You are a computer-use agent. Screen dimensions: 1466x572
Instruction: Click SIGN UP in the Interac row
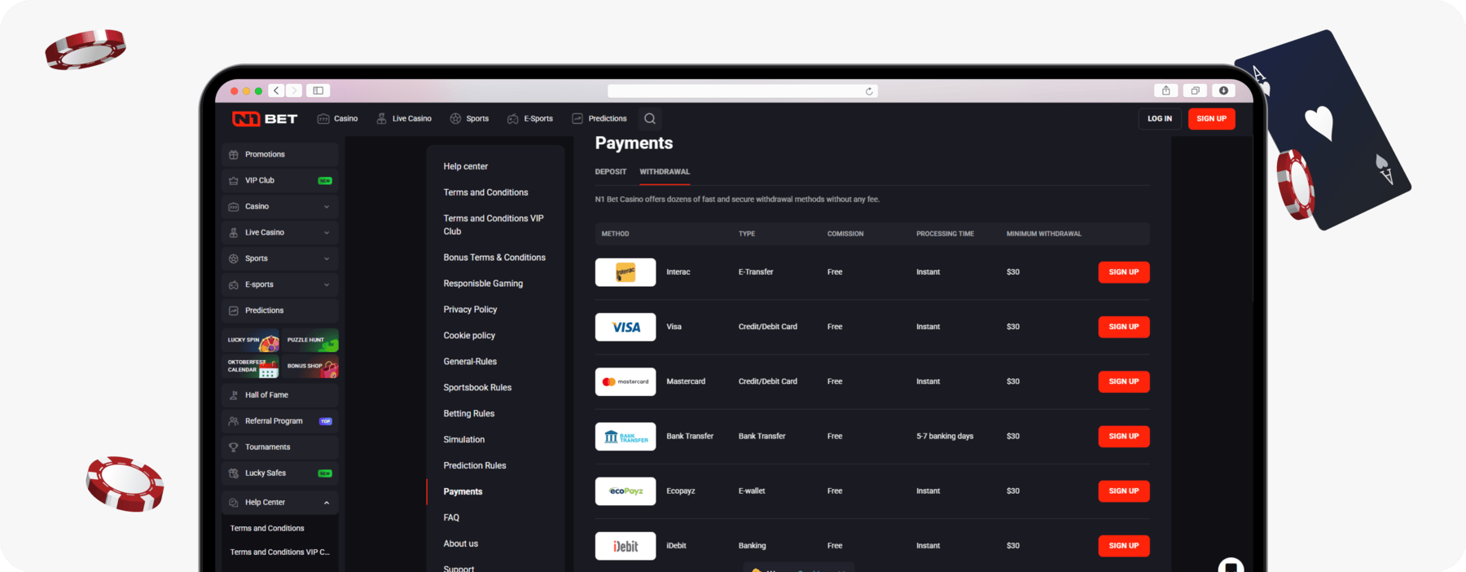1124,272
